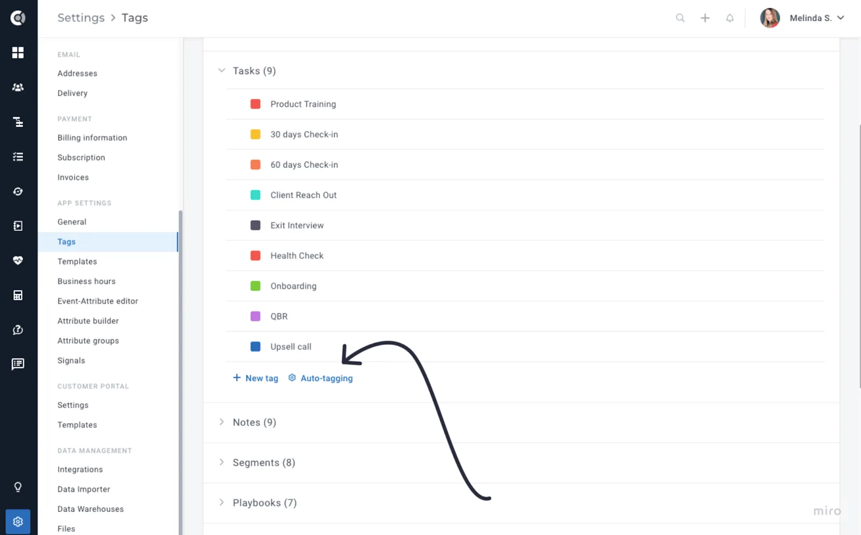Select Tags in settings menu
This screenshot has width=861, height=535.
[108, 242]
